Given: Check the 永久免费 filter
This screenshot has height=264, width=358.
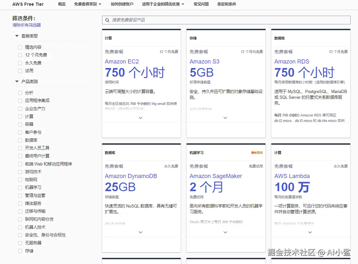Looking at the screenshot, I should click(20, 63).
